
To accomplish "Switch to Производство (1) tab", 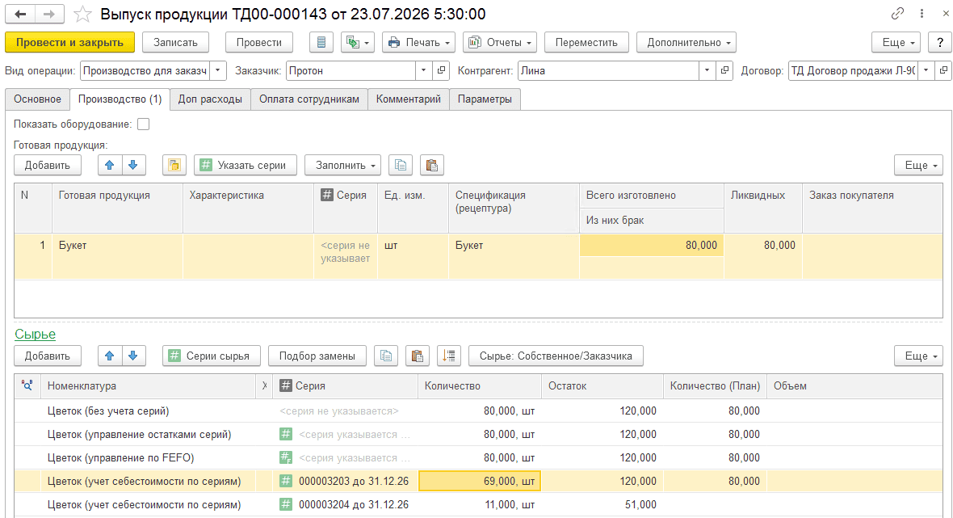I will click(x=120, y=99).
